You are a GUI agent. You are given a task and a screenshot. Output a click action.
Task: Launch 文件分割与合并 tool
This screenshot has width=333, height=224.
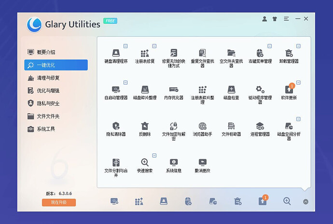coord(116,168)
